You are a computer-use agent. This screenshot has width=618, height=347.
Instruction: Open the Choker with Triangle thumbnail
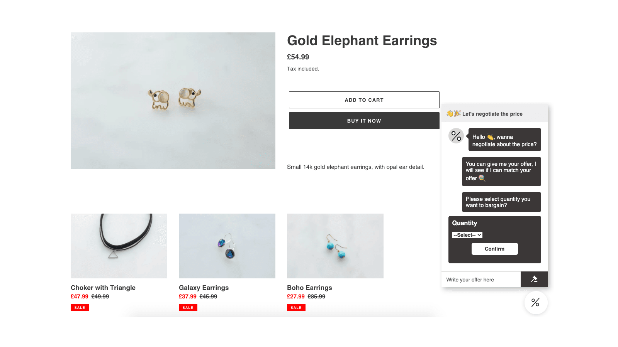[119, 246]
